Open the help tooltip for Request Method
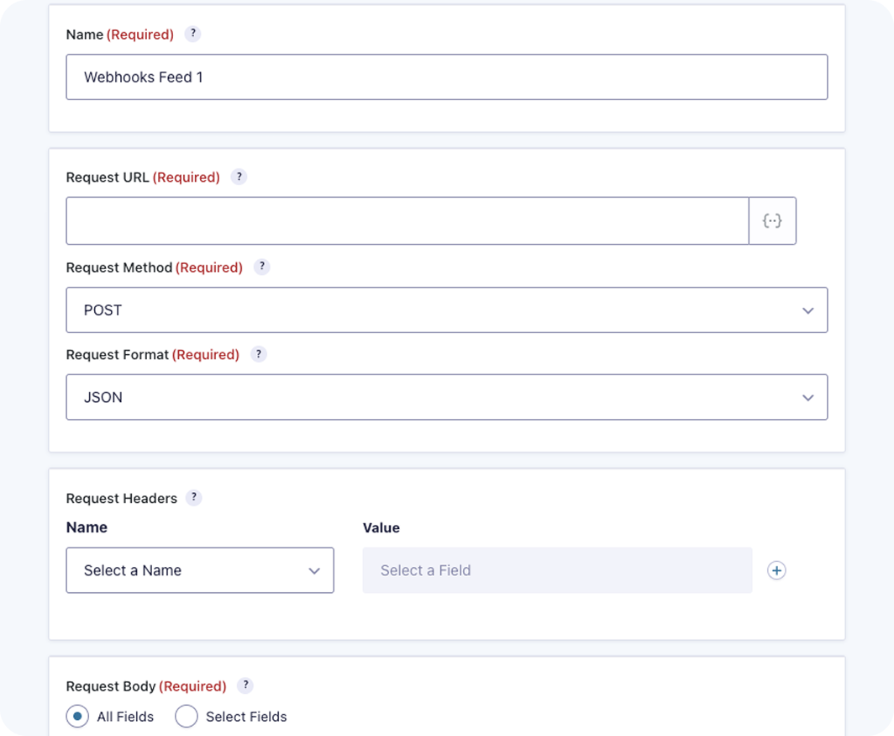 click(262, 267)
